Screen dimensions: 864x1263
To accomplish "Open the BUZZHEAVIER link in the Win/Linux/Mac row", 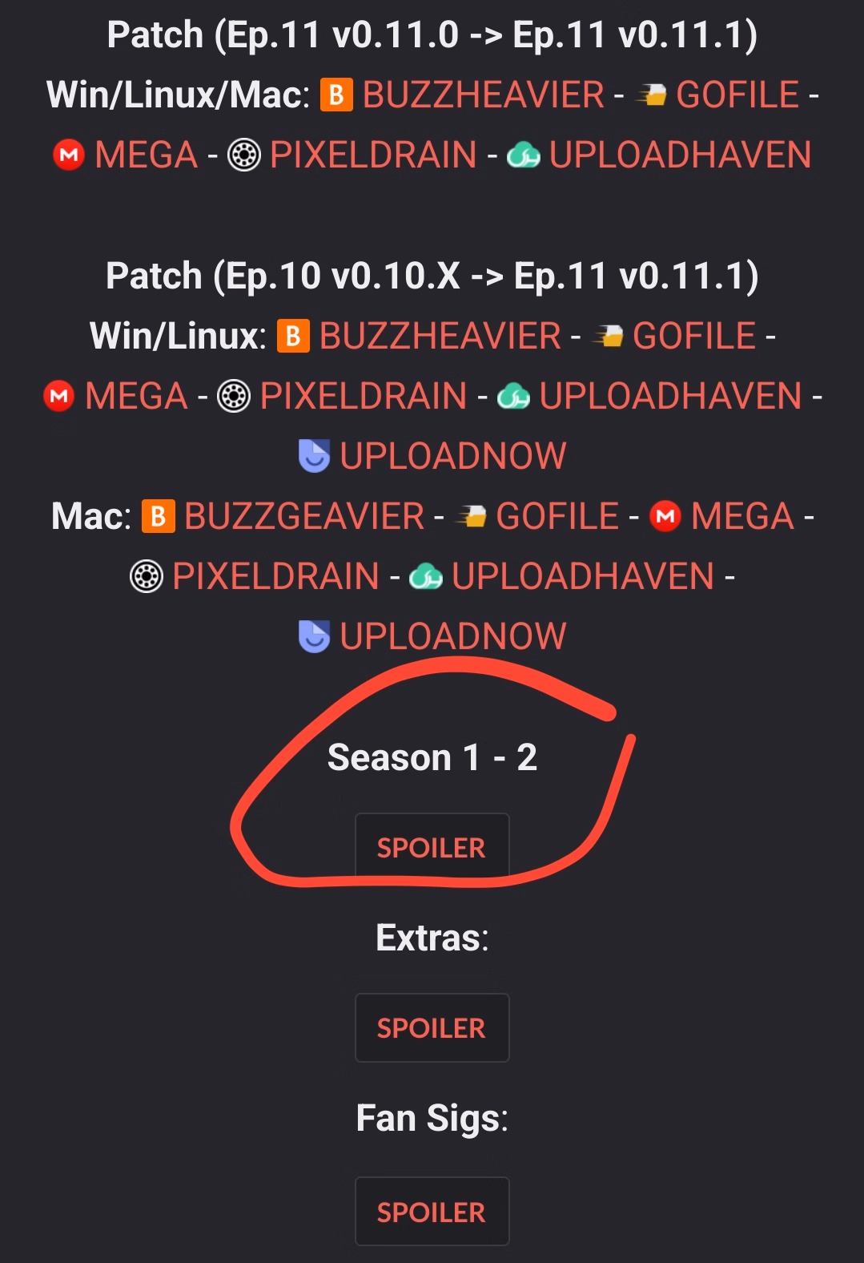I will [484, 95].
